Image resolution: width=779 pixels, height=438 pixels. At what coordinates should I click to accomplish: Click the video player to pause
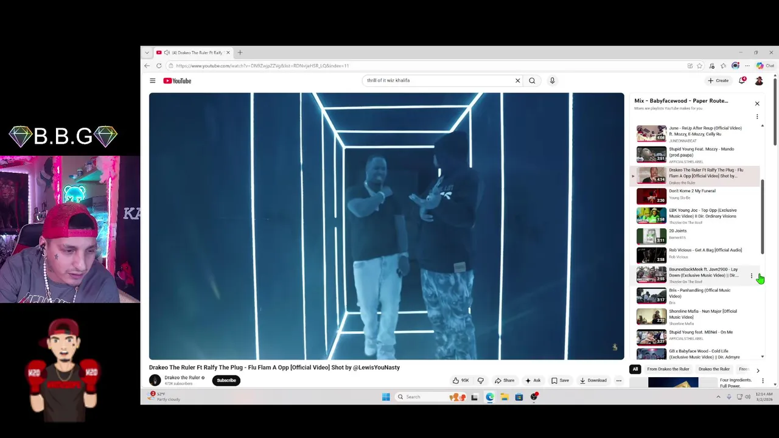pos(386,226)
